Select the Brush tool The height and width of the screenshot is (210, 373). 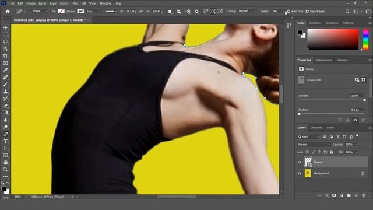point(5,84)
